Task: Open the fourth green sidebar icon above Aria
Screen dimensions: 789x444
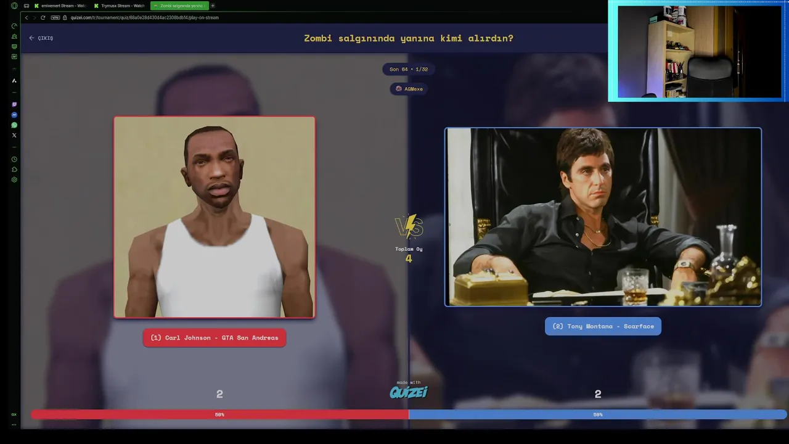Action: point(14,57)
